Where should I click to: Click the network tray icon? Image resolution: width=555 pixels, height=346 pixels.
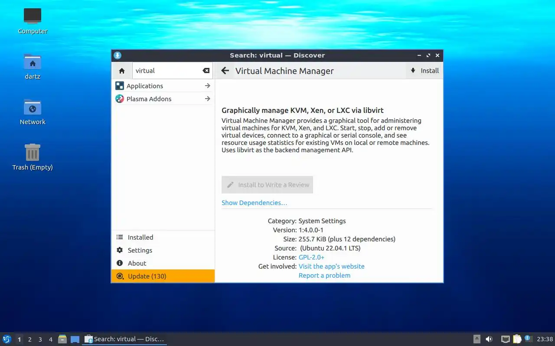click(505, 339)
